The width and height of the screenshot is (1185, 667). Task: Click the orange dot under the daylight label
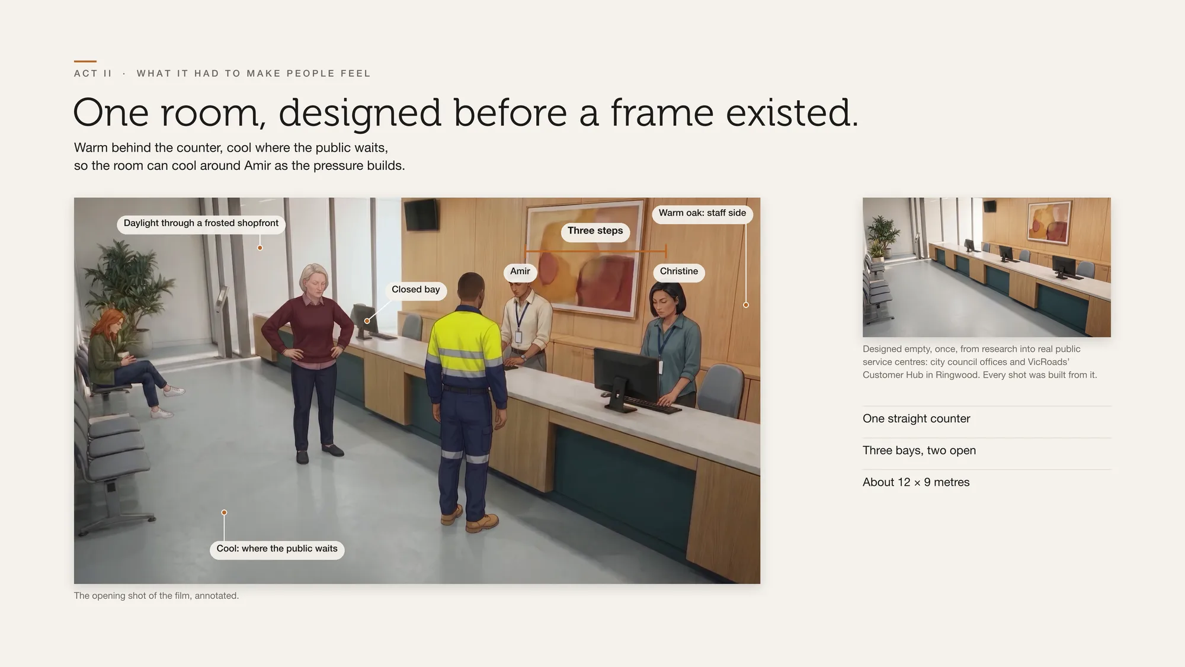260,248
